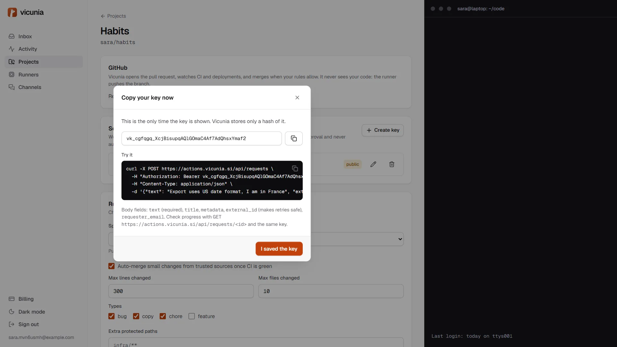Toggle Dark mode in the sidebar
The height and width of the screenshot is (347, 617).
(44, 312)
